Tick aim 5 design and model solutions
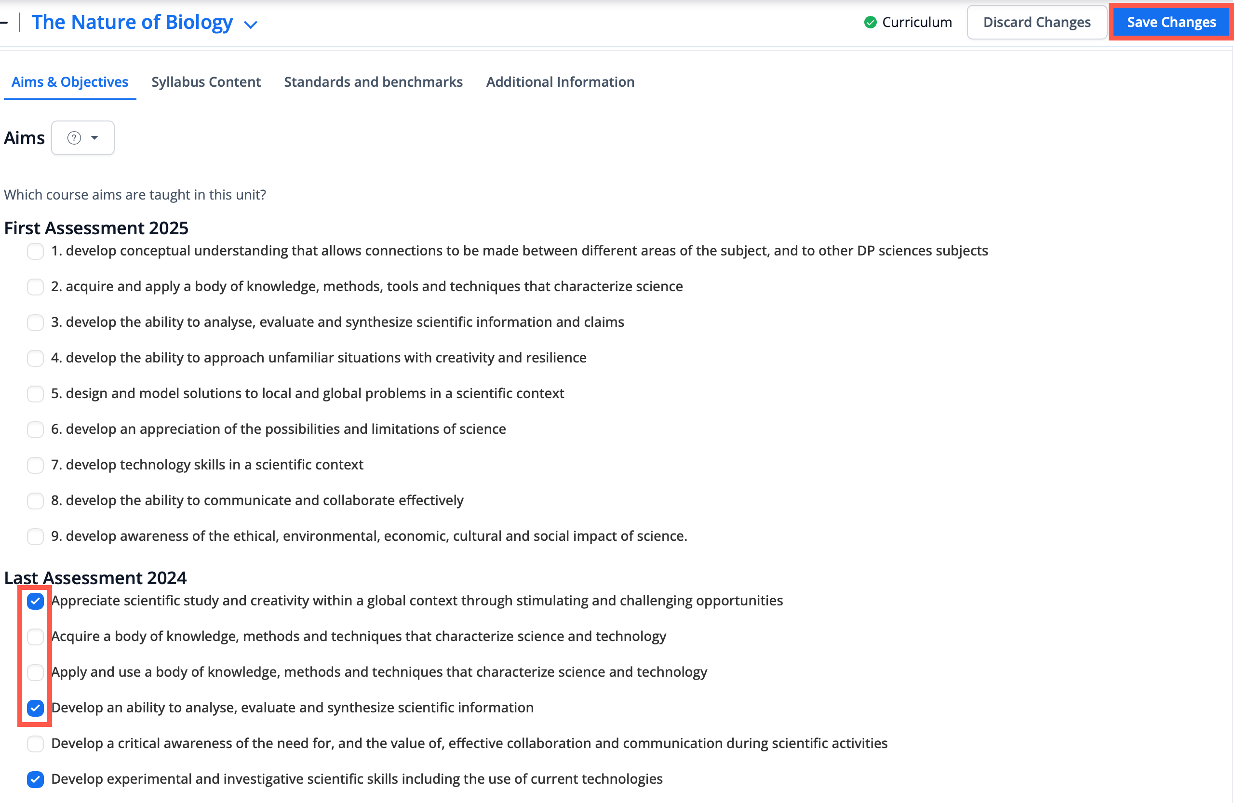Viewport: 1234px width, 803px height. point(35,394)
